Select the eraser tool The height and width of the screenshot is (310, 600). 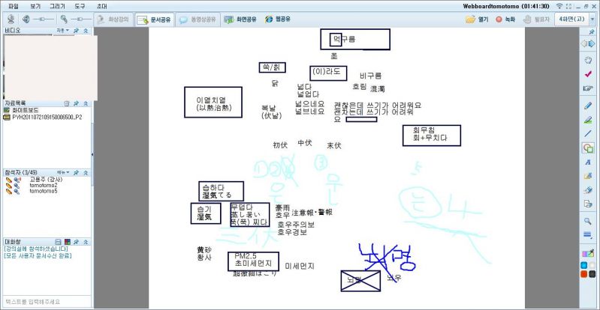coord(588,190)
